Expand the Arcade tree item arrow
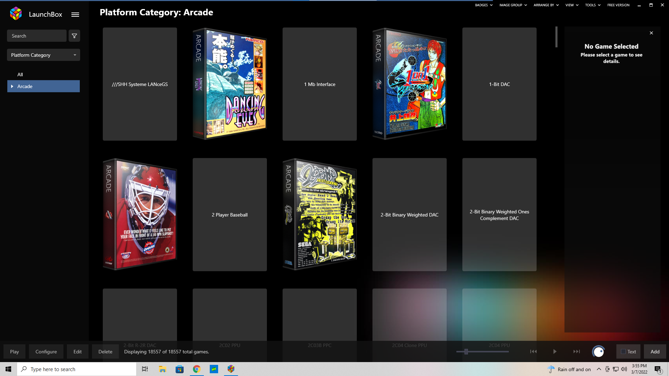This screenshot has height=376, width=669. coord(12,86)
